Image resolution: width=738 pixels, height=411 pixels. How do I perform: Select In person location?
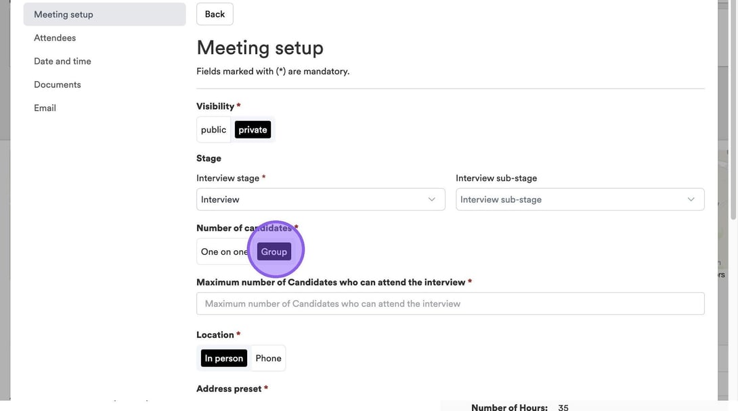223,358
